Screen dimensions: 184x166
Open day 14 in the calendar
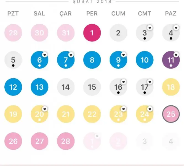coord(66,87)
